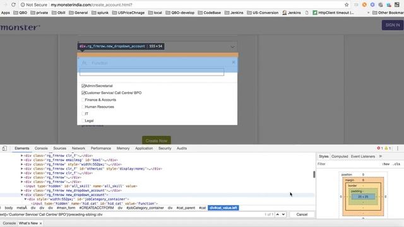Open the Other Bookmarks folder
This screenshot has width=404, height=227.
click(x=388, y=13)
